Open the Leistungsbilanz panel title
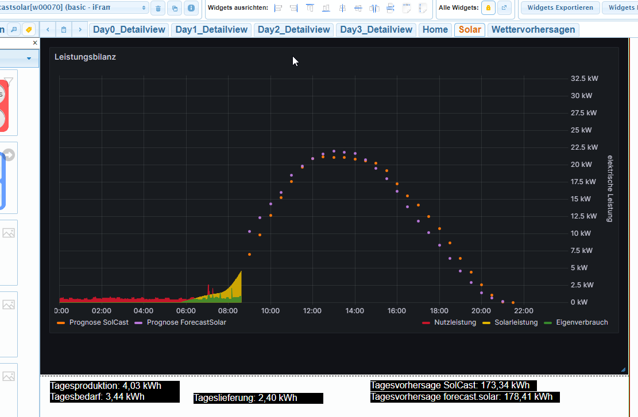The height and width of the screenshot is (417, 638). tap(85, 57)
